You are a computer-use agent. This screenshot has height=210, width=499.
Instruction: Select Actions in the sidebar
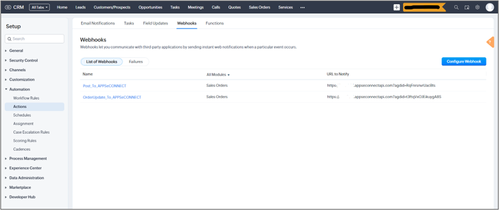(x=35, y=106)
